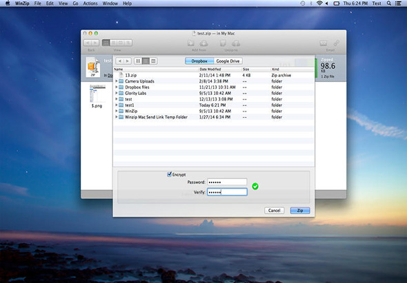Image resolution: width=407 pixels, height=283 pixels.
Task: Open Spotlight search in menu bar
Action: (389, 3)
